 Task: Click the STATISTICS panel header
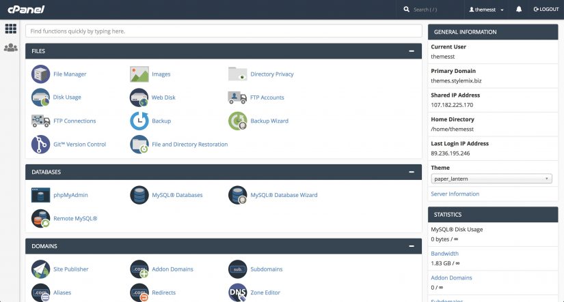click(493, 215)
